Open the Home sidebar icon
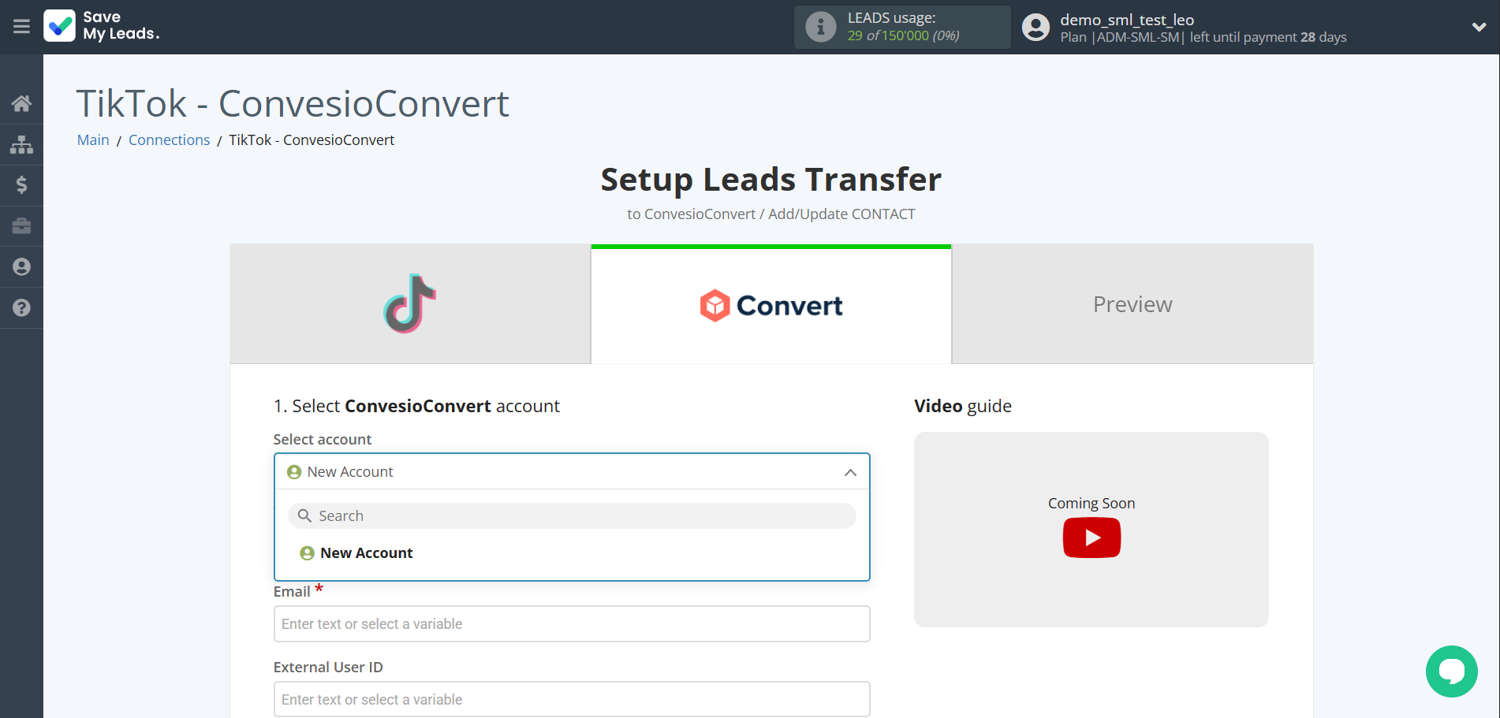 tap(21, 103)
